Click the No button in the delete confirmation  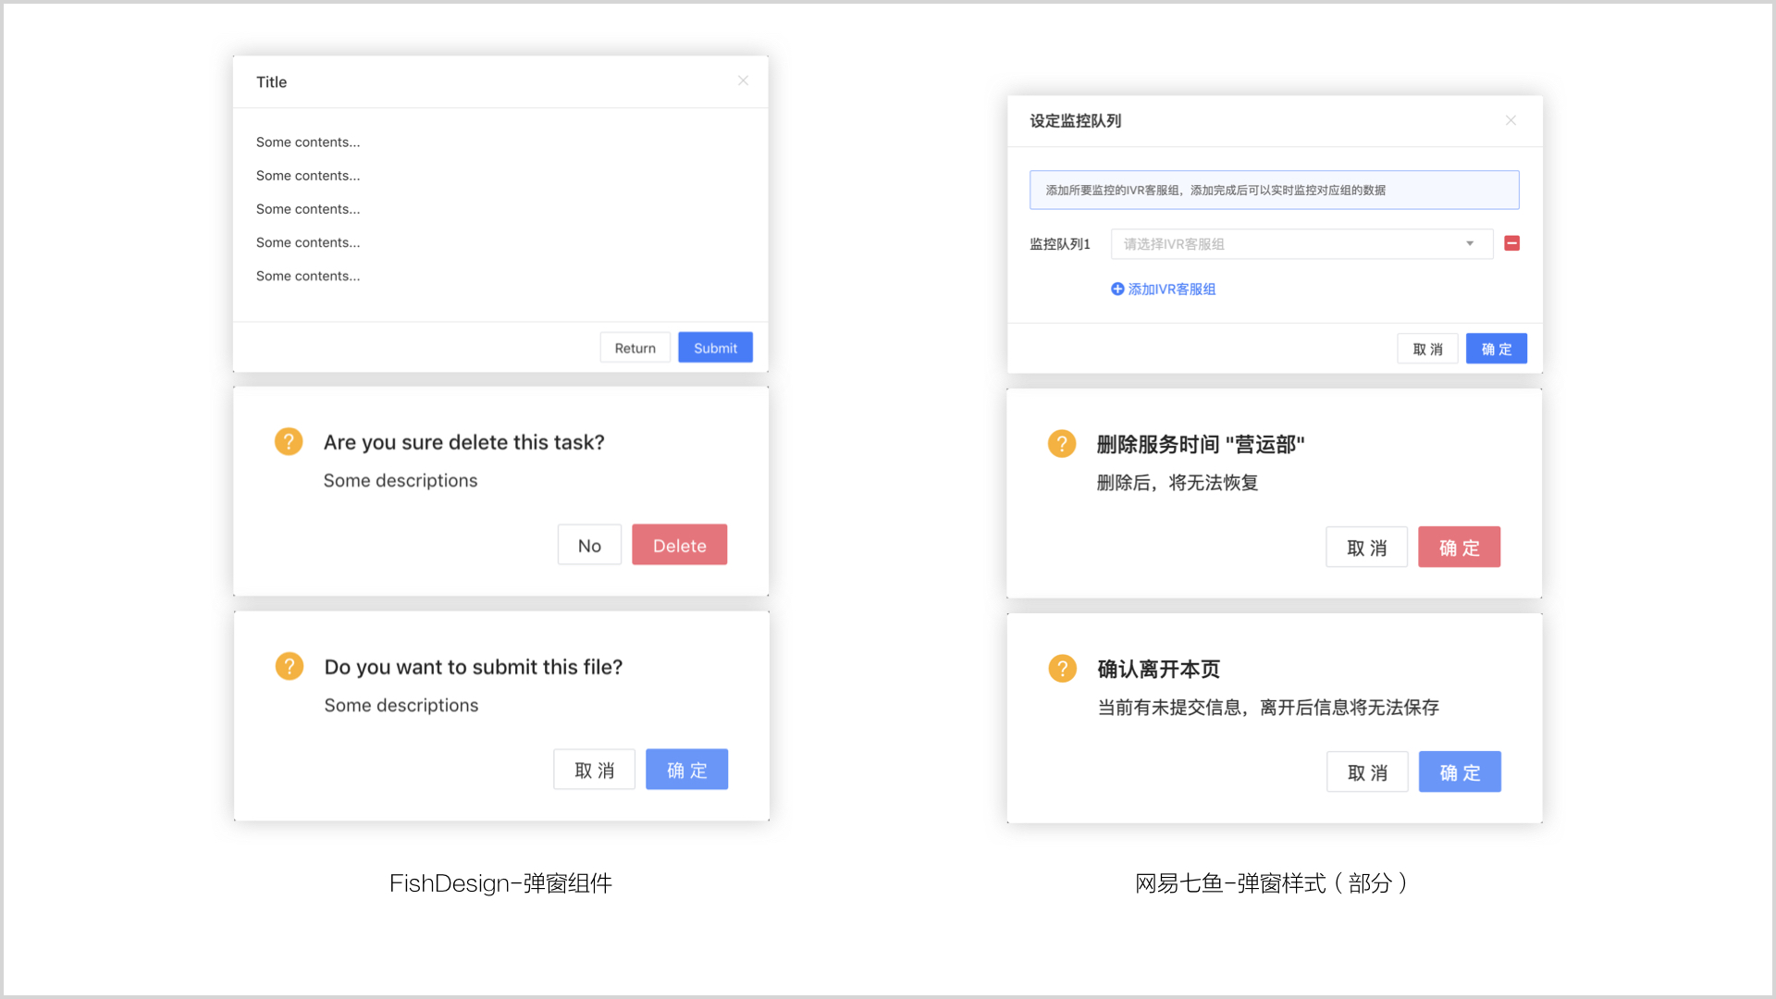(x=589, y=545)
